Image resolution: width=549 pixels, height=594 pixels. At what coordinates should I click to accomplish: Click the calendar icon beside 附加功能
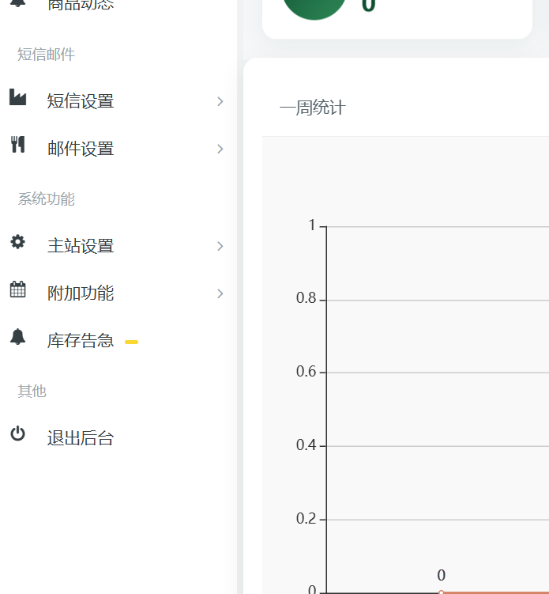coord(18,289)
